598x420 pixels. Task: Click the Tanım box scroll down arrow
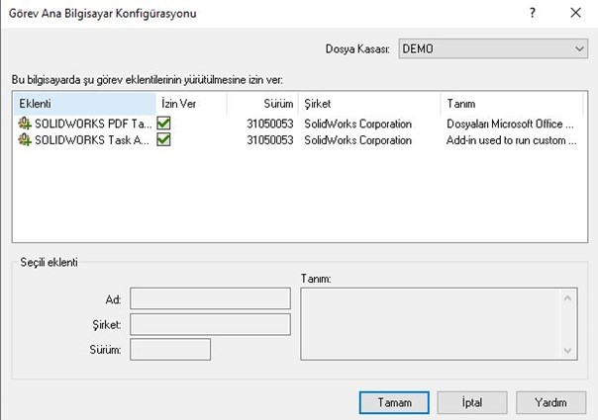(568, 351)
